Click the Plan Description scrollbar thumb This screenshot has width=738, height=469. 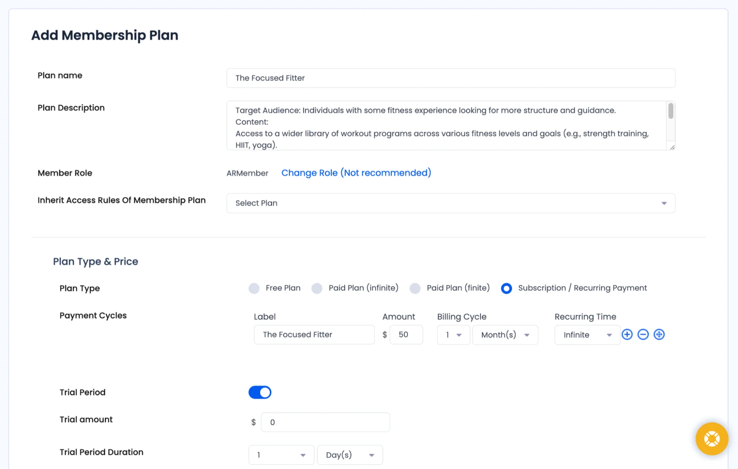pyautogui.click(x=671, y=111)
